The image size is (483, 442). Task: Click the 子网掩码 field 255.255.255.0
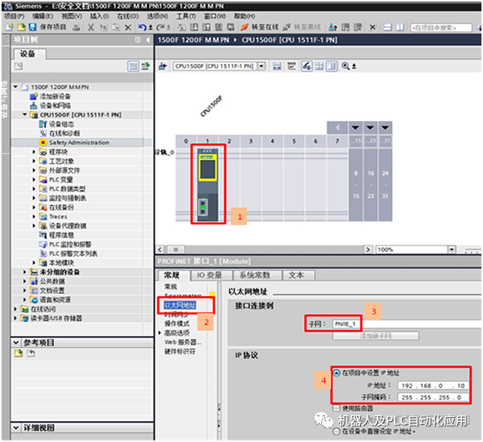433,397
